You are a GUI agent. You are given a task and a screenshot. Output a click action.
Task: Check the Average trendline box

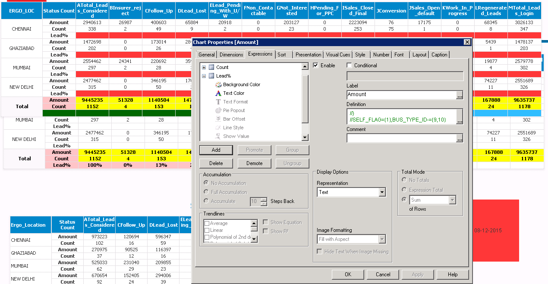[x=207, y=224]
